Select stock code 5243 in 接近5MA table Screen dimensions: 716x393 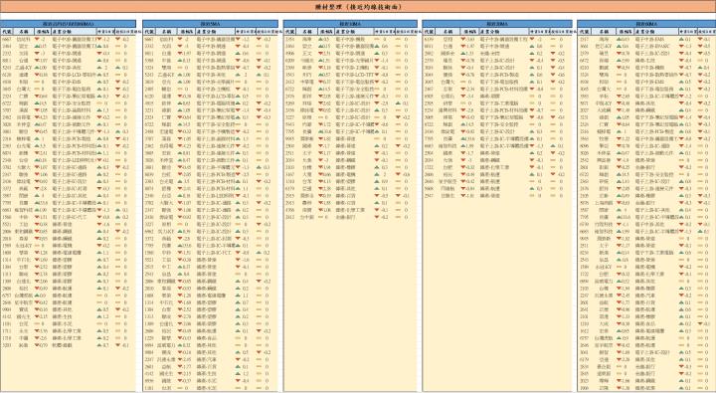pos(149,75)
